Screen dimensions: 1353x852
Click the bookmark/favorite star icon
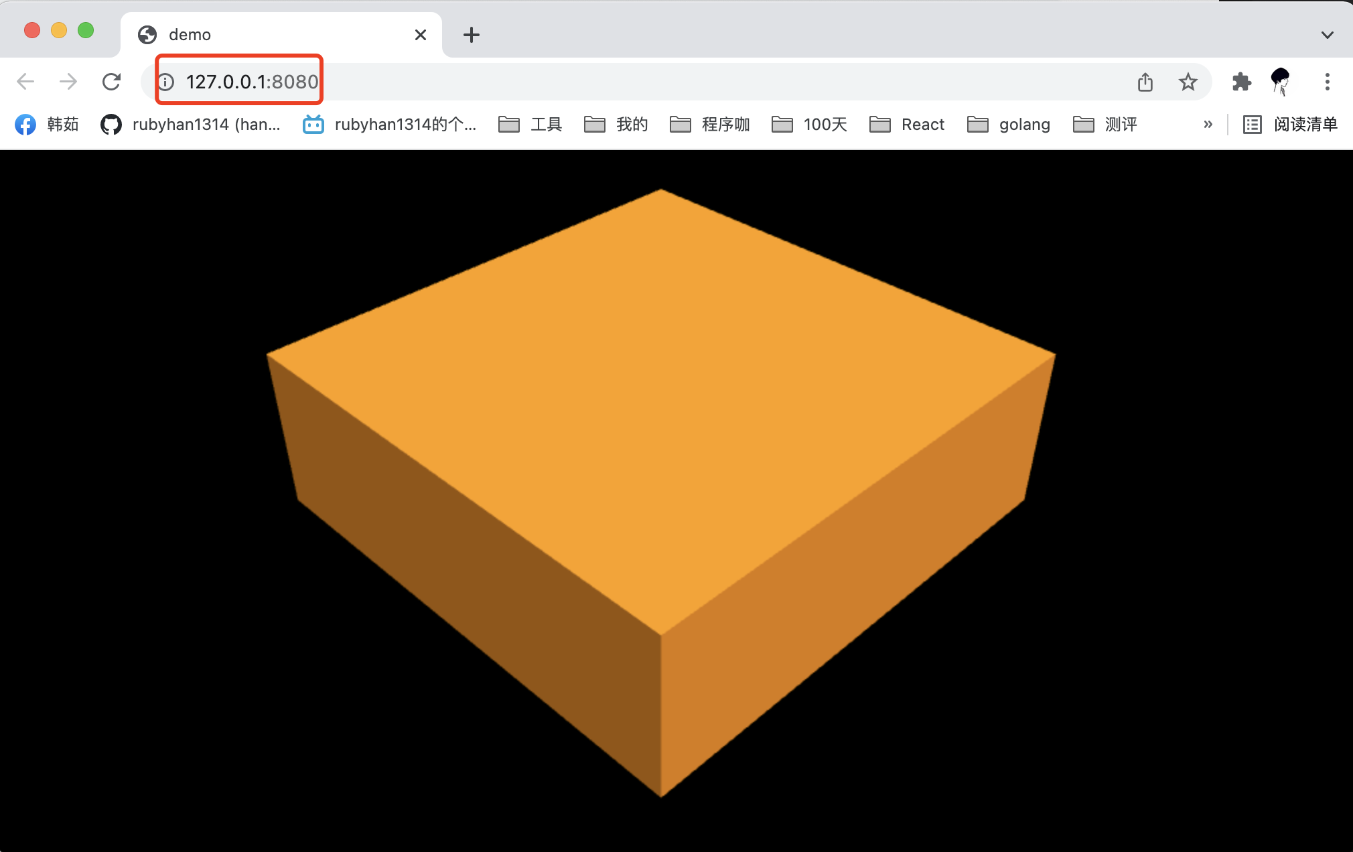[1186, 82]
